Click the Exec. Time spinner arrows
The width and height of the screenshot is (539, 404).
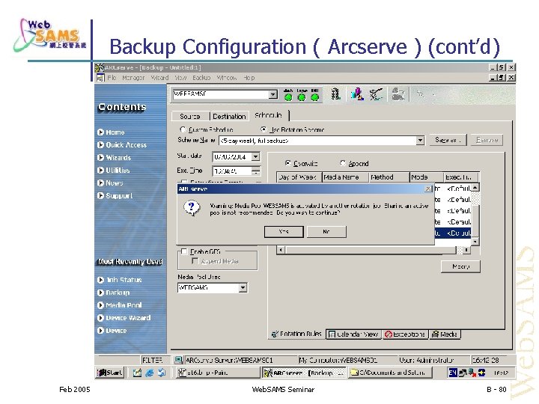pyautogui.click(x=256, y=171)
